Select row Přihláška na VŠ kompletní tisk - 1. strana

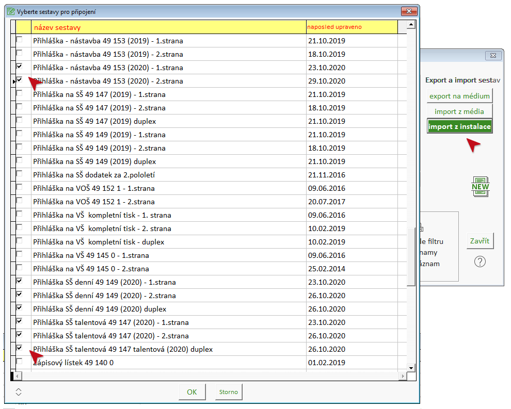[x=209, y=215]
